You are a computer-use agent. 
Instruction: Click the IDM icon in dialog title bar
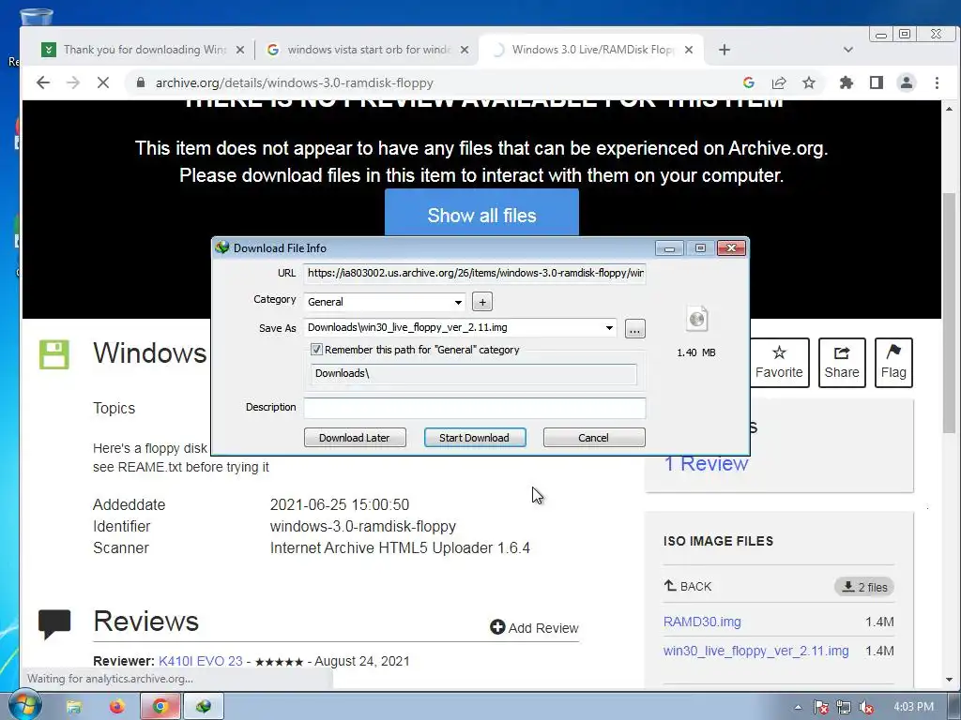[222, 247]
